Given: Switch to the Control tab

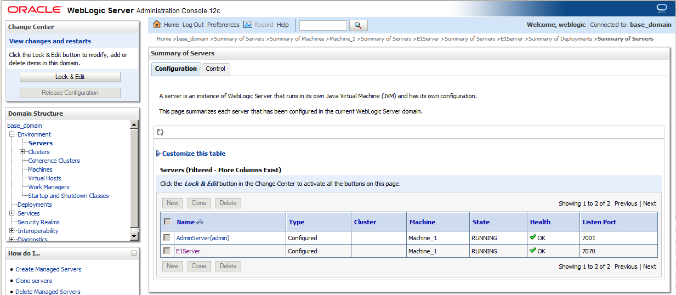Looking at the screenshot, I should (215, 69).
